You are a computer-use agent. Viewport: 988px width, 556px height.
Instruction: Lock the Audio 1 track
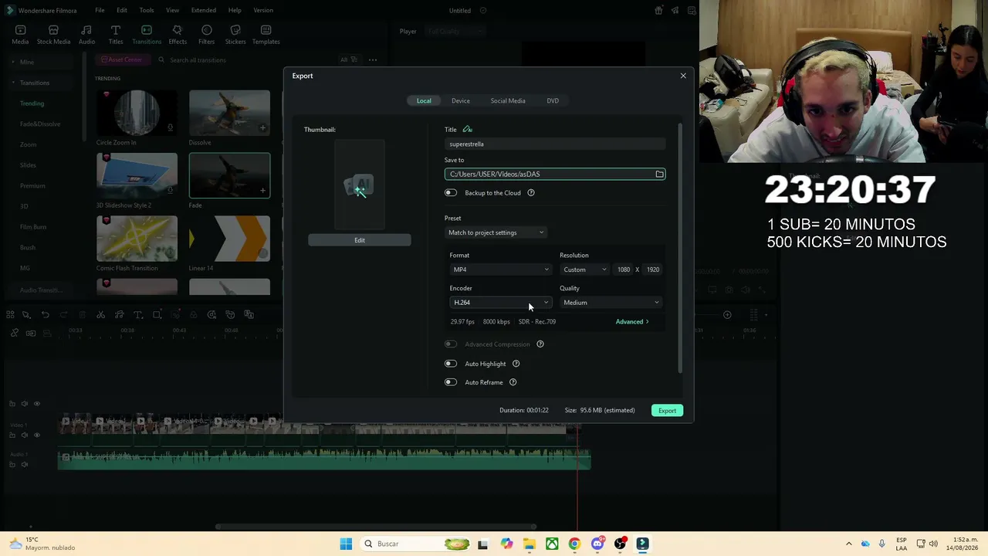[12, 464]
